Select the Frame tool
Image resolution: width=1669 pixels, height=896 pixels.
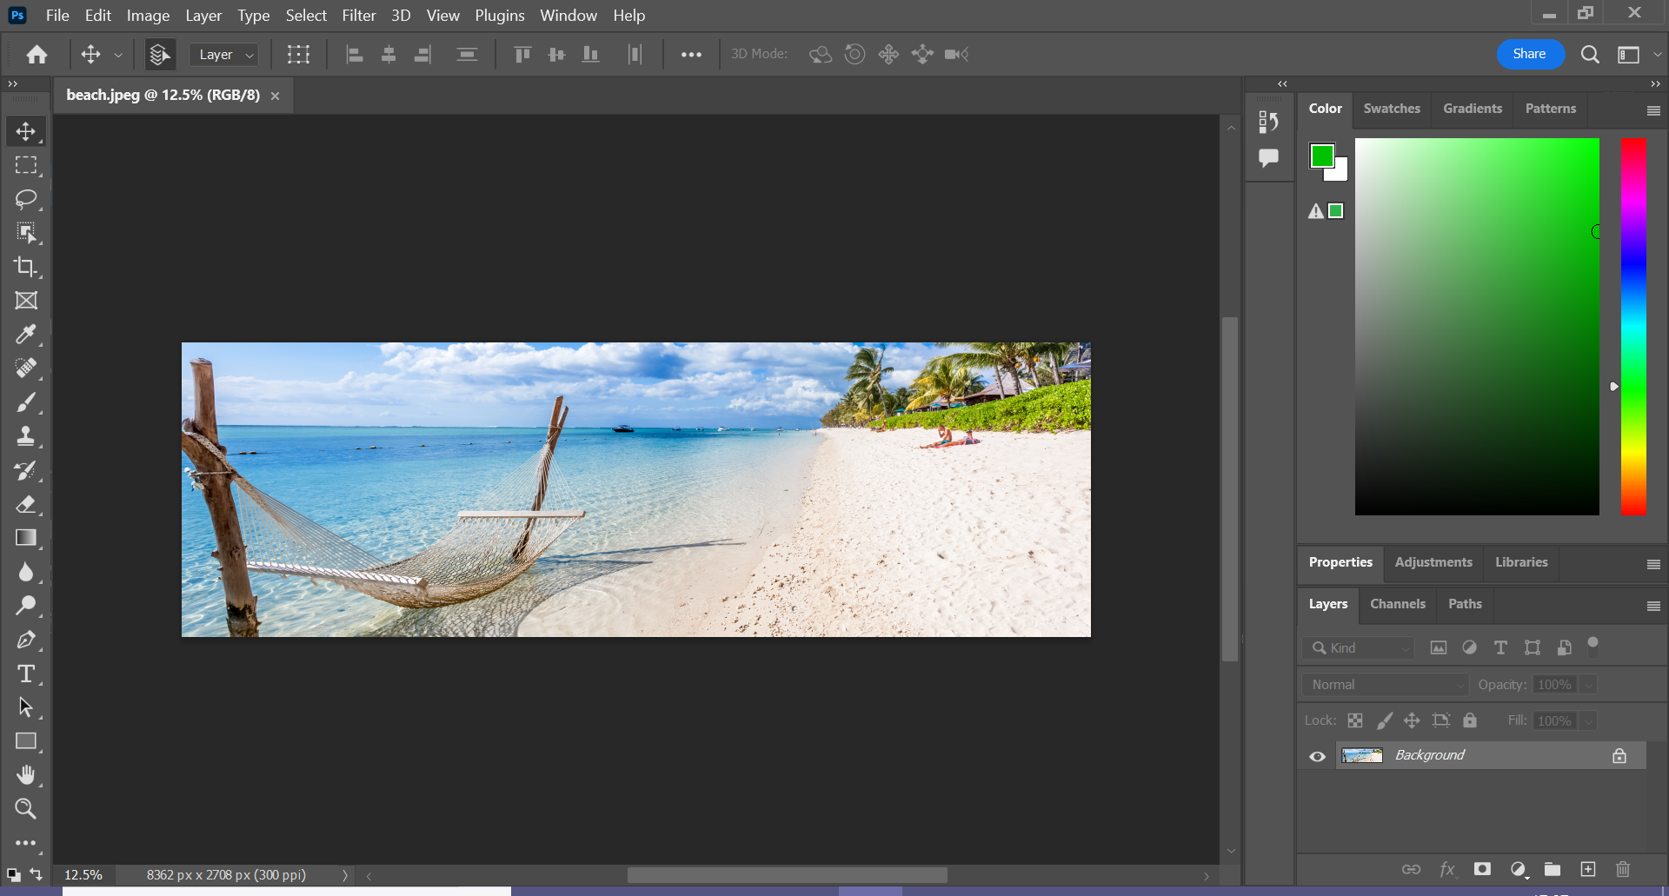coord(26,301)
